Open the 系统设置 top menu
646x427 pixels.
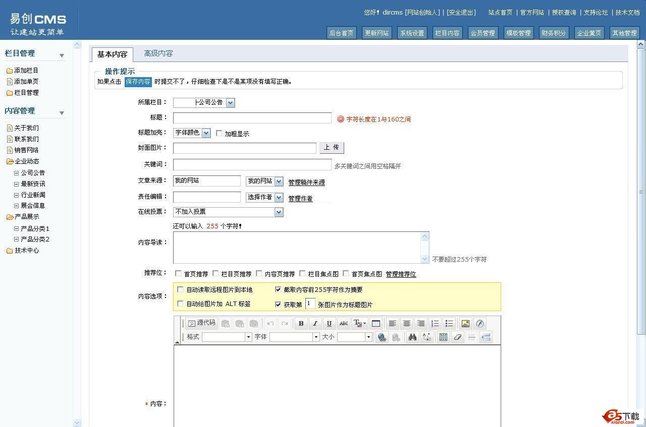[412, 33]
